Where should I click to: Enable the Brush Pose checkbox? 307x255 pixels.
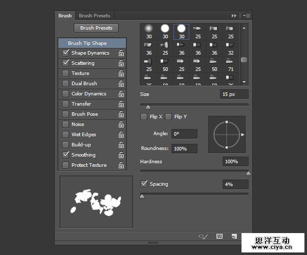(65, 114)
